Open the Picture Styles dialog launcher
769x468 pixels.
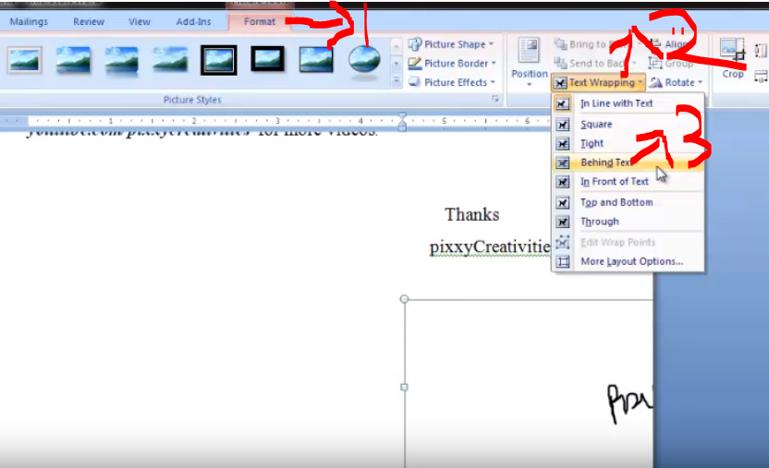(x=495, y=100)
